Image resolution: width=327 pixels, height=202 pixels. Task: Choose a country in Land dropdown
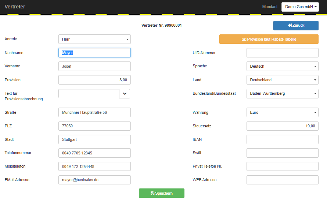pos(283,80)
